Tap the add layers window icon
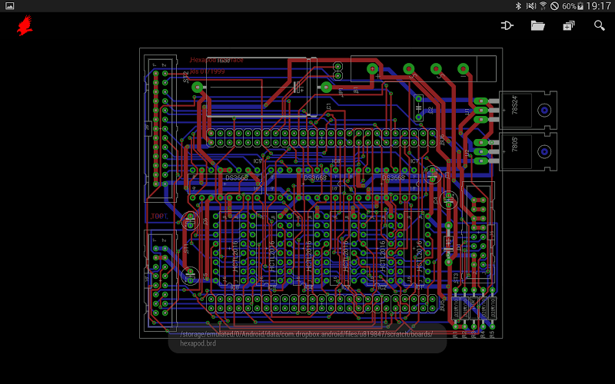The height and width of the screenshot is (384, 615). [x=568, y=26]
